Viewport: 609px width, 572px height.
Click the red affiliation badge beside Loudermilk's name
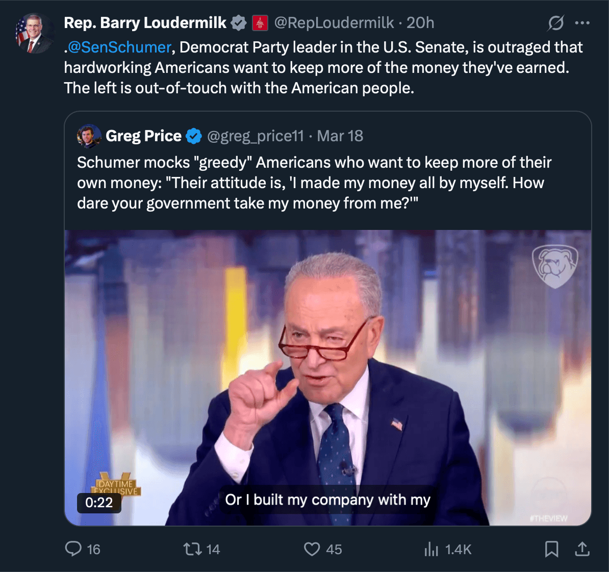point(260,23)
